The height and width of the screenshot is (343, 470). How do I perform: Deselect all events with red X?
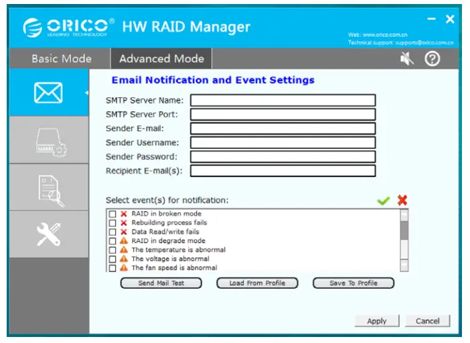pos(402,200)
